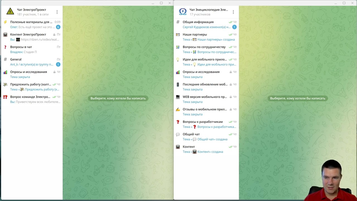Click money icon of Предложить работу topic

click(x=5, y=84)
